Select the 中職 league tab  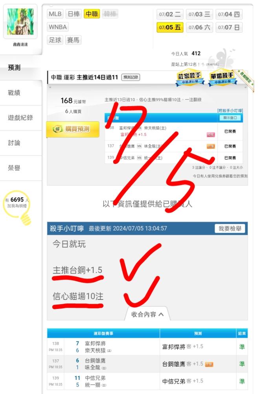pyautogui.click(x=92, y=14)
